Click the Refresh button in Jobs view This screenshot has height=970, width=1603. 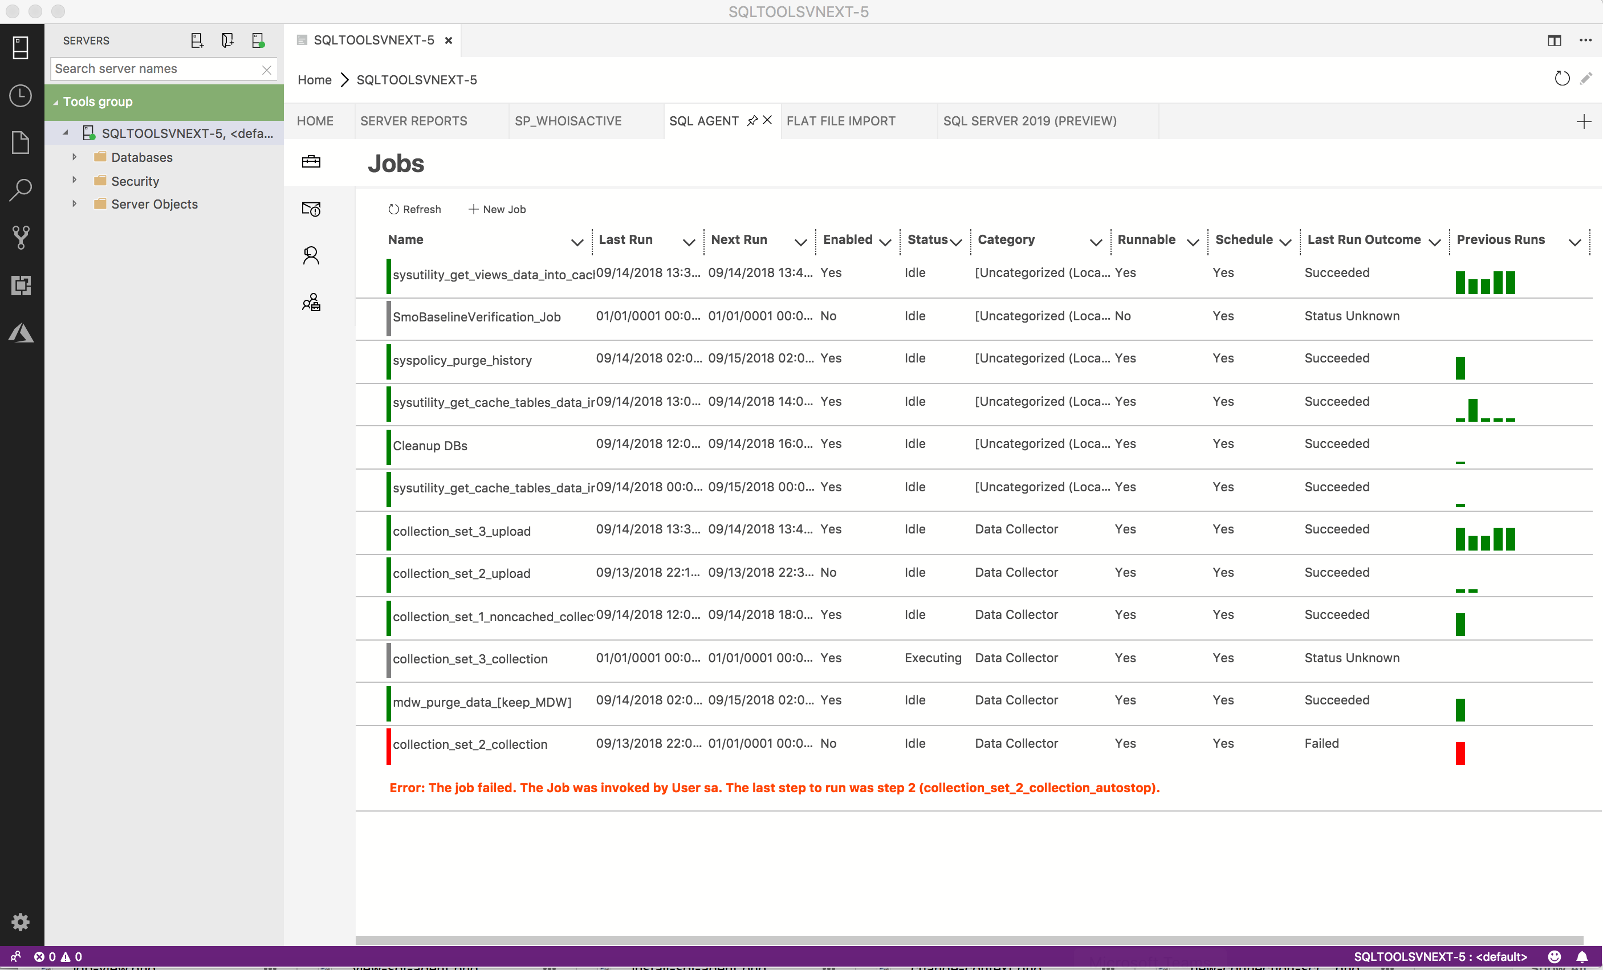413,209
